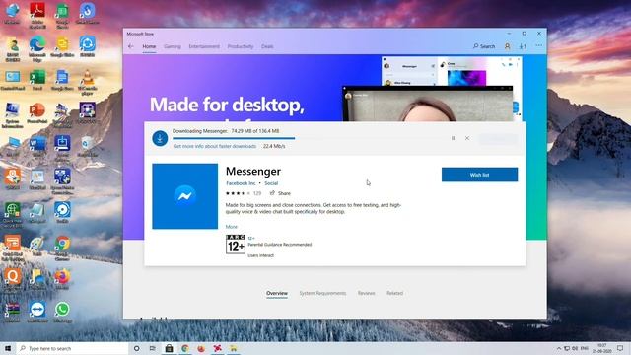Open Google Sheets desktop shortcut
Image resolution: width=631 pixels, height=355 pixels.
pos(62,16)
